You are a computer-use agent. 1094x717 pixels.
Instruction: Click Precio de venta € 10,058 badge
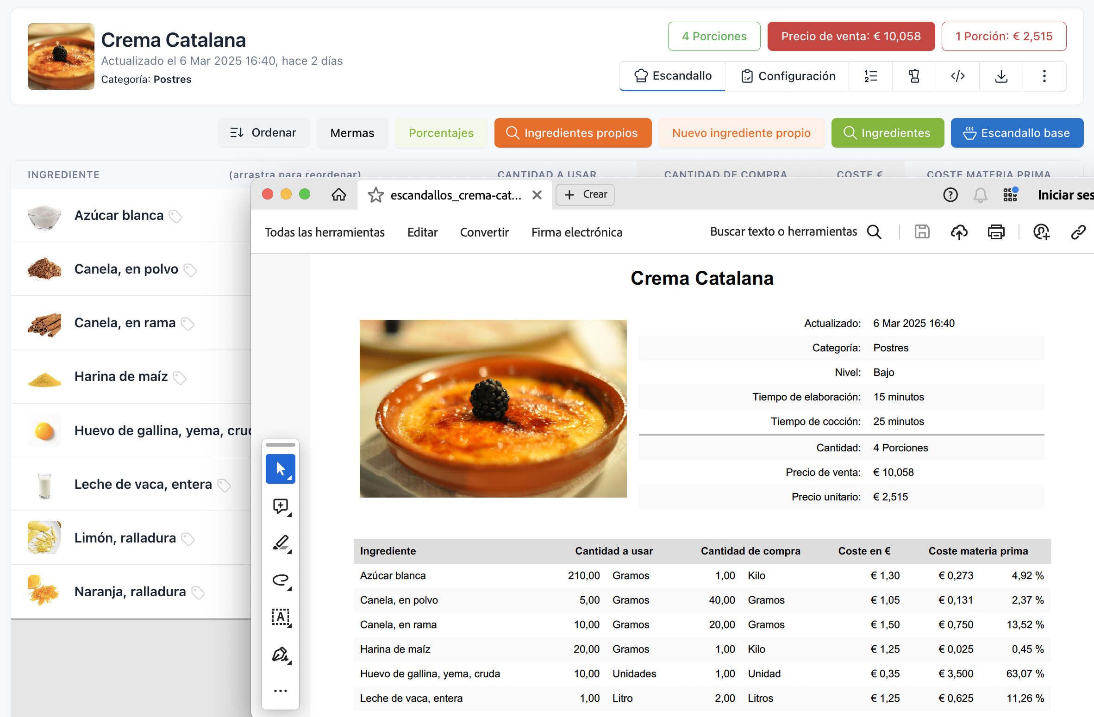point(851,36)
